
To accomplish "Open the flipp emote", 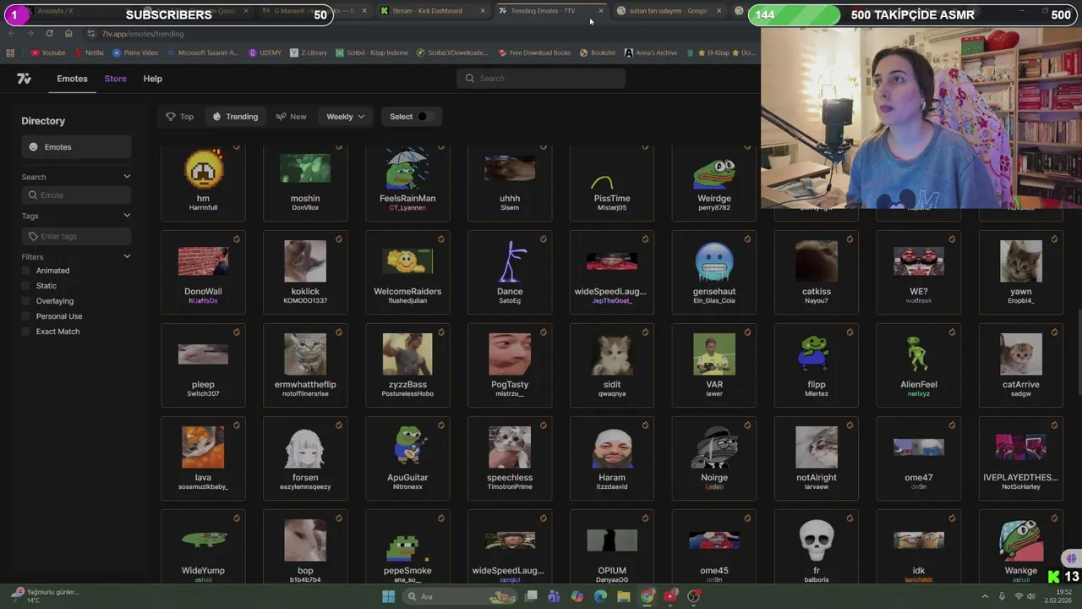I will [817, 365].
